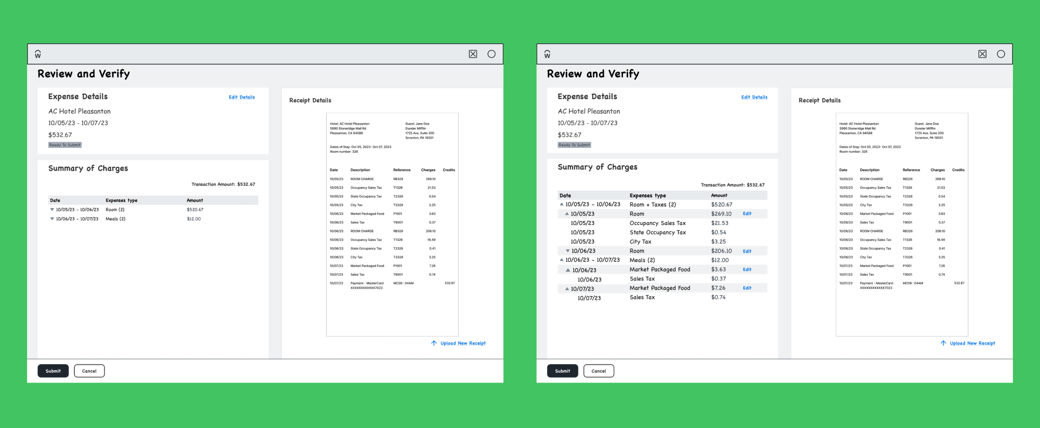The image size is (1040, 428).
Task: Click Upload New Receipt in right window
Action: point(972,343)
